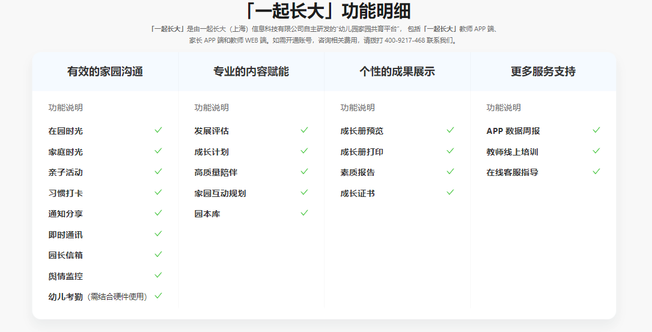Image resolution: width=652 pixels, height=332 pixels.
Task: Click the 家园互动规划 feature label
Action: [x=220, y=193]
